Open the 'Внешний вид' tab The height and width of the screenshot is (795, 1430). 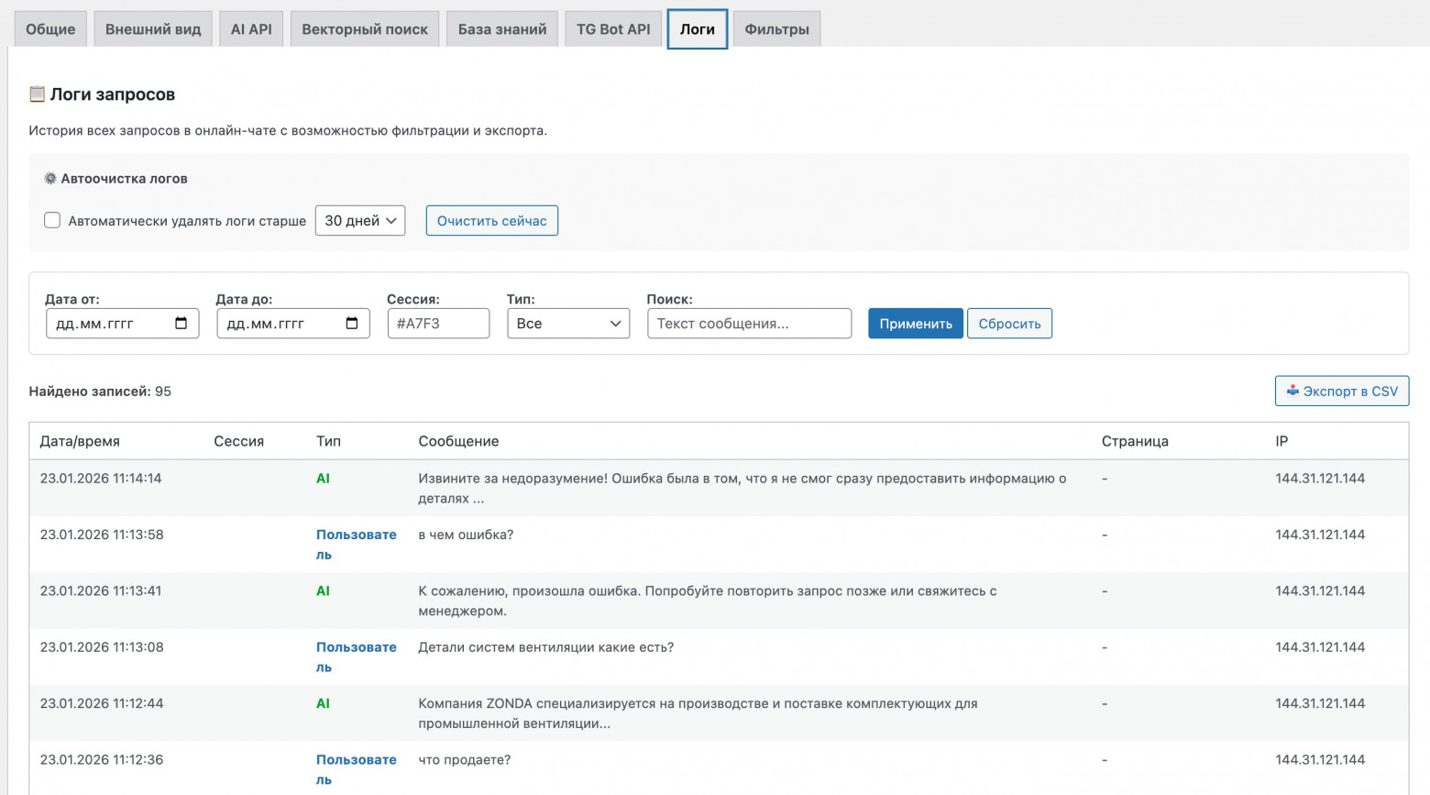(153, 29)
